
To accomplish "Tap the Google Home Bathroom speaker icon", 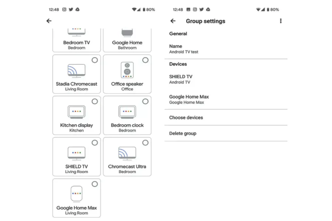I will (127, 32).
